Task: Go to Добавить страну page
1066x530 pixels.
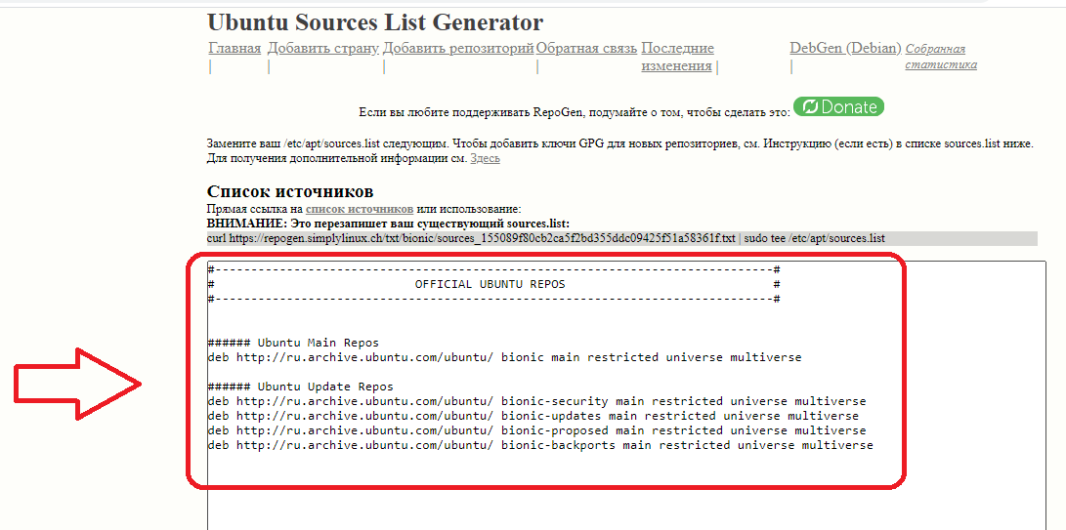Action: pos(323,48)
